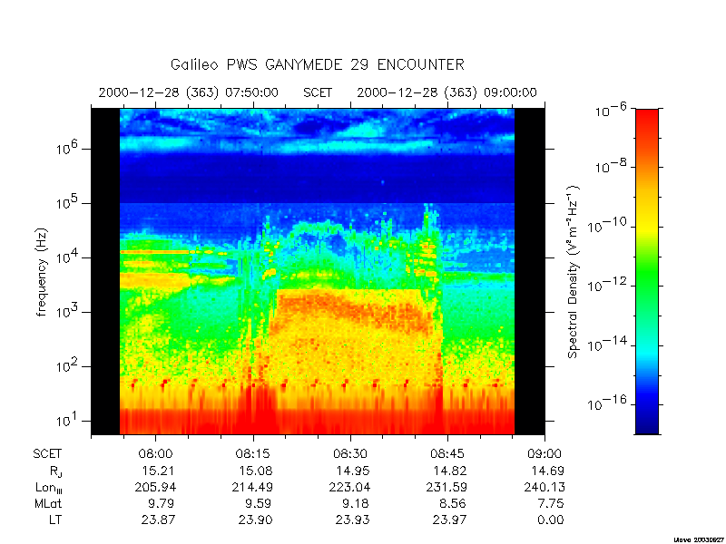
Task: Click the 10^-8 colorbar label
Action: (x=610, y=166)
